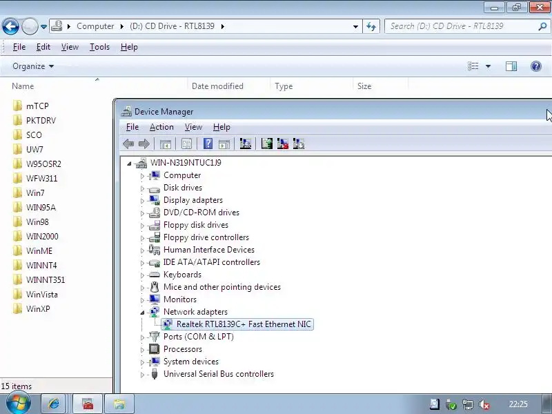Click the Explorer Forward navigation button
The width and height of the screenshot is (552, 414).
tap(30, 26)
